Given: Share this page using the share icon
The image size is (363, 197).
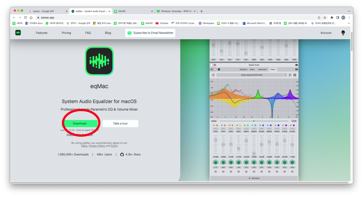Looking at the screenshot, I should point(319,17).
